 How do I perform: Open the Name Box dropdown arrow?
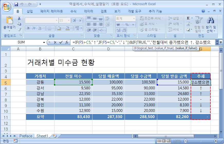44,42
